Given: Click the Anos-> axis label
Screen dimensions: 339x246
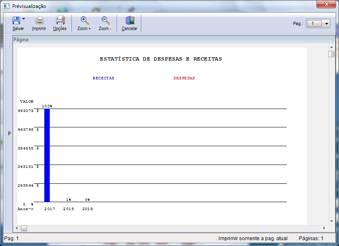Looking at the screenshot, I should (x=25, y=209).
